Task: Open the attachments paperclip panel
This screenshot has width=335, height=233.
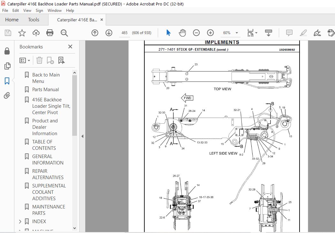Action: (7, 95)
